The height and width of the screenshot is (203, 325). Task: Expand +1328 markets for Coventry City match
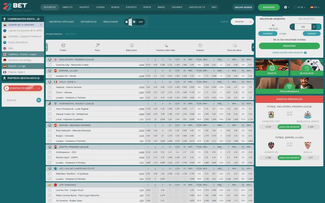pyautogui.click(x=142, y=65)
